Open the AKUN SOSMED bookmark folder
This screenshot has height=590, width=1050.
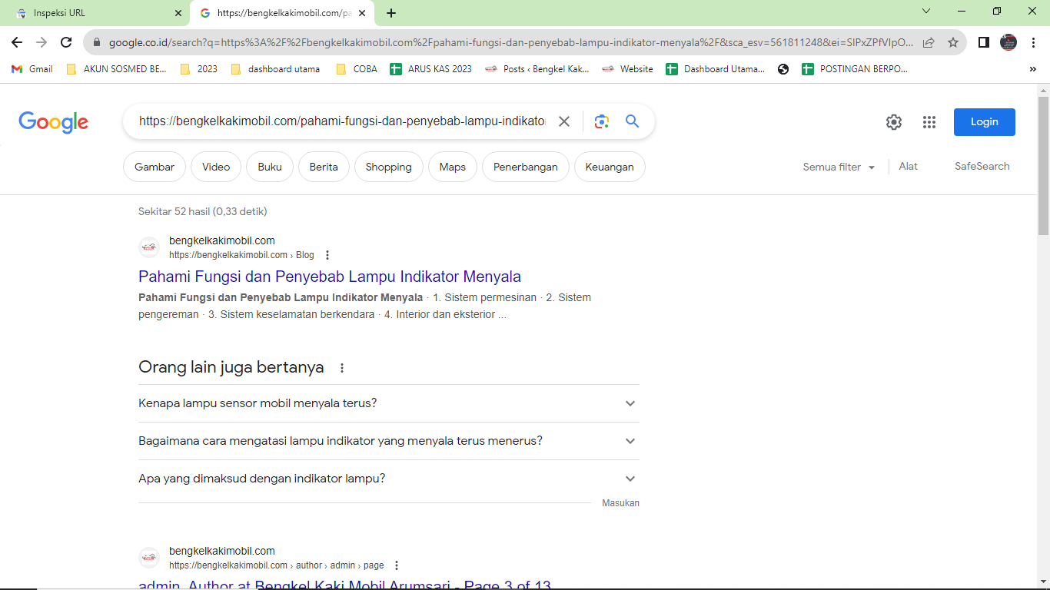116,69
